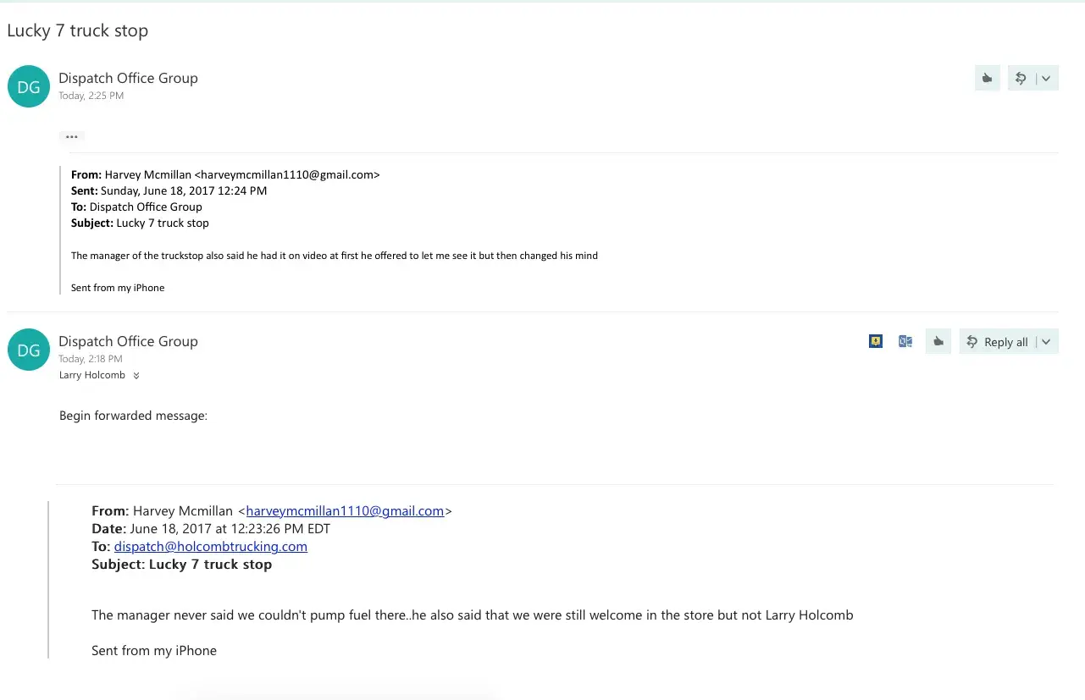Show hidden content with the ellipsis button
Image resolution: width=1085 pixels, height=700 pixels.
72,136
